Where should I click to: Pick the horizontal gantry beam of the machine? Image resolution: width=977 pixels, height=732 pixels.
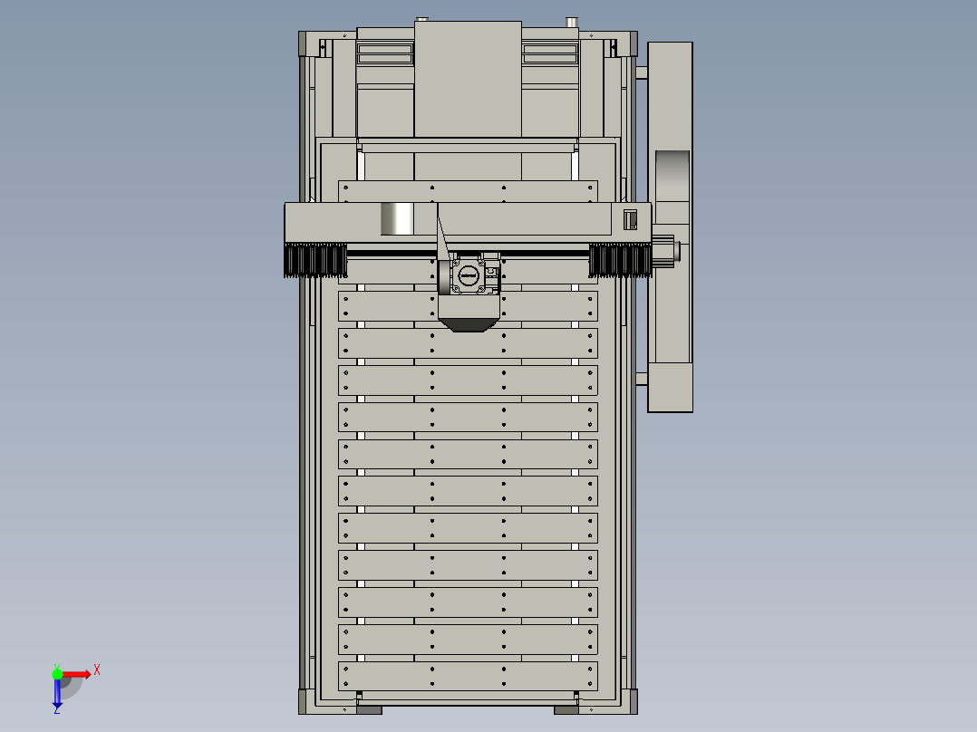[468, 222]
